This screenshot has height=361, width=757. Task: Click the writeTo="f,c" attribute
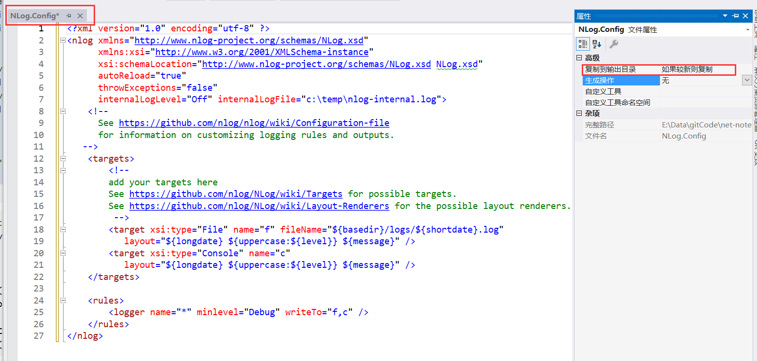(x=319, y=312)
